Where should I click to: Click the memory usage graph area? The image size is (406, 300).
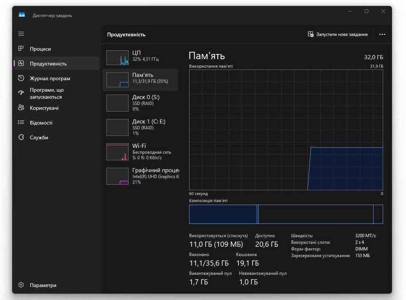[x=286, y=130]
